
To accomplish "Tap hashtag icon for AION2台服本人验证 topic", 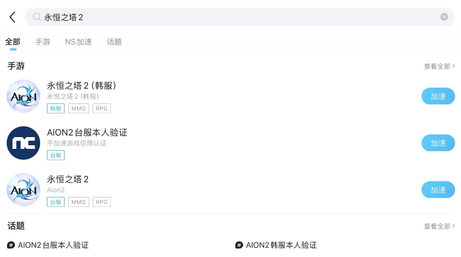I will click(x=11, y=245).
